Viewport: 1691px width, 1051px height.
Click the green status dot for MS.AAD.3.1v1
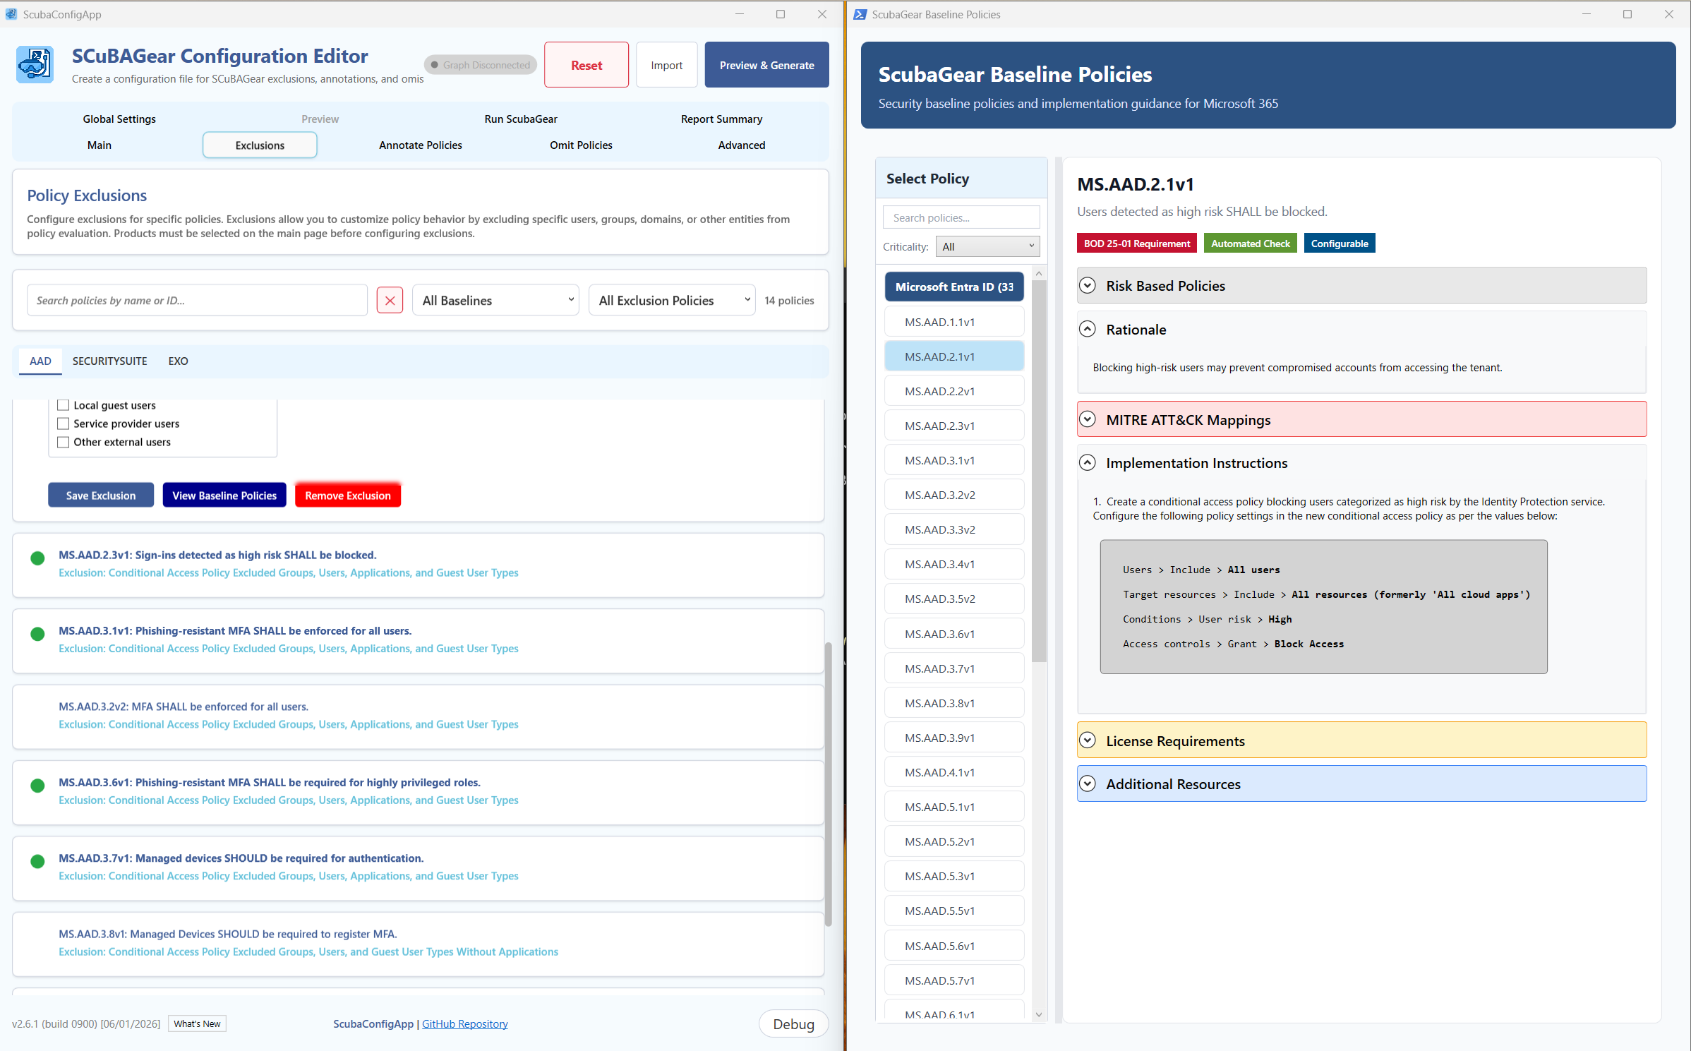[x=38, y=634]
